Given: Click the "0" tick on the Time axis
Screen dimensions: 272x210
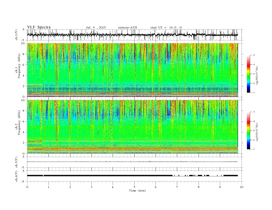Looking at the screenshot, I should pyautogui.click(x=27, y=187).
